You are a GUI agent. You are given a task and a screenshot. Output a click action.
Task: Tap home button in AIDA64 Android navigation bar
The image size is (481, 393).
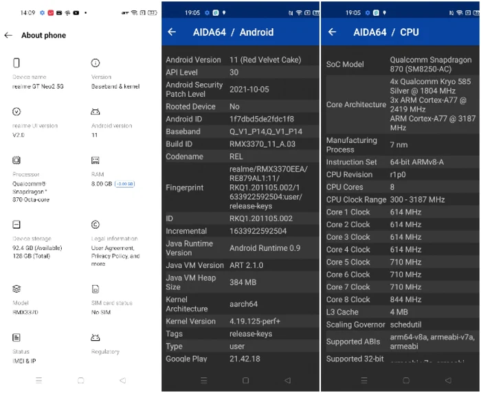(x=246, y=381)
